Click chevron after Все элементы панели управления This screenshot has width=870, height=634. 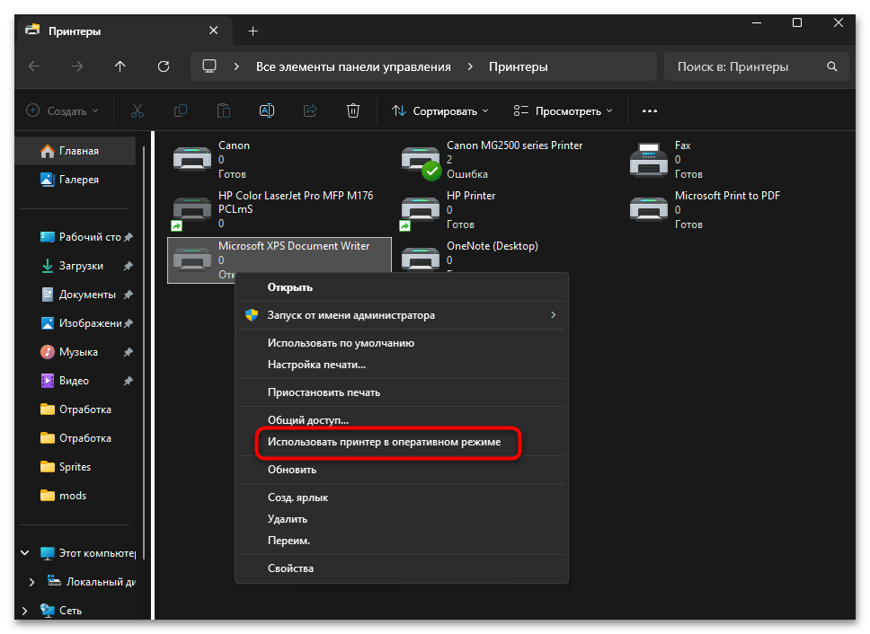470,66
